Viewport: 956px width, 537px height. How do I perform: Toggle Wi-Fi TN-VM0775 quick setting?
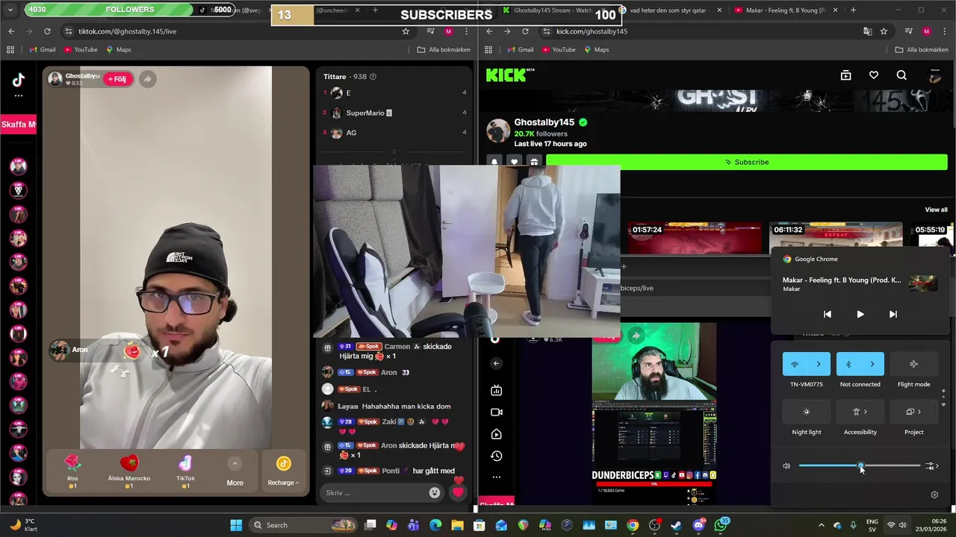795,364
